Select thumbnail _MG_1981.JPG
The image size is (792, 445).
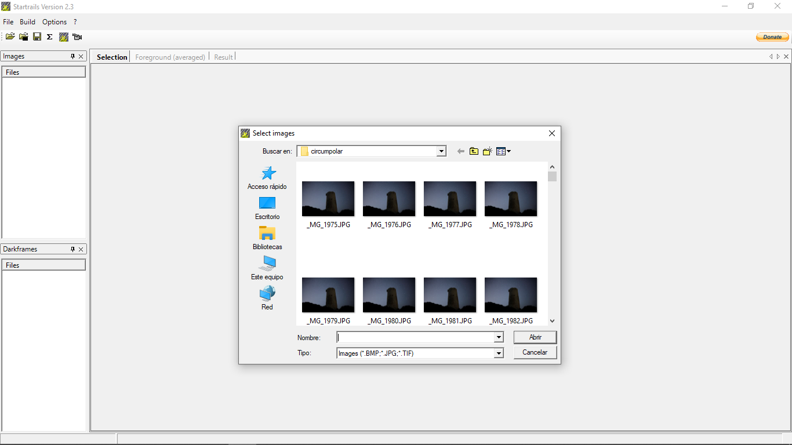tap(450, 301)
